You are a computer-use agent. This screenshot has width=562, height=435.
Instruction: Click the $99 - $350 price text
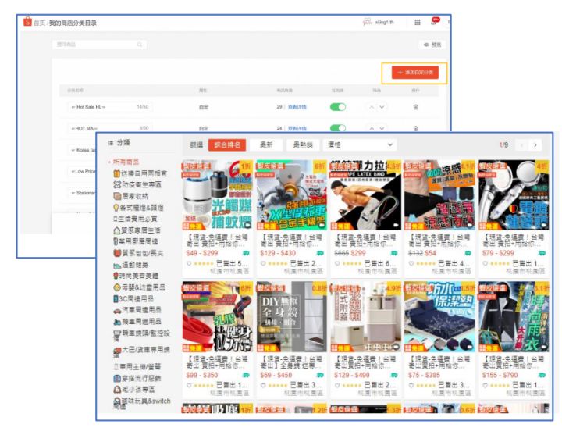[x=202, y=375]
